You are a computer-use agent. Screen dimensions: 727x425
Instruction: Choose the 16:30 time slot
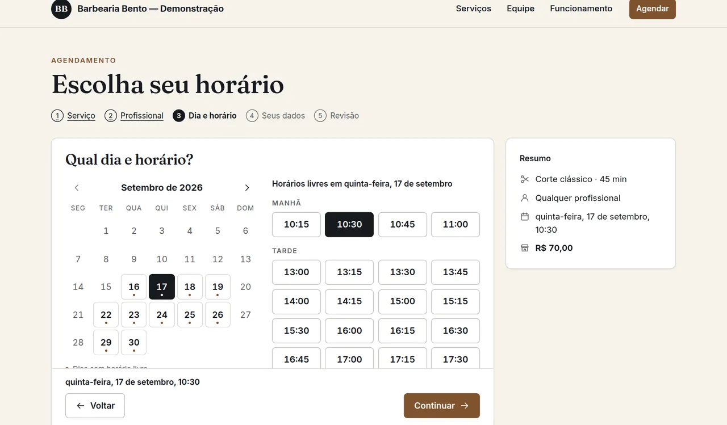point(456,331)
